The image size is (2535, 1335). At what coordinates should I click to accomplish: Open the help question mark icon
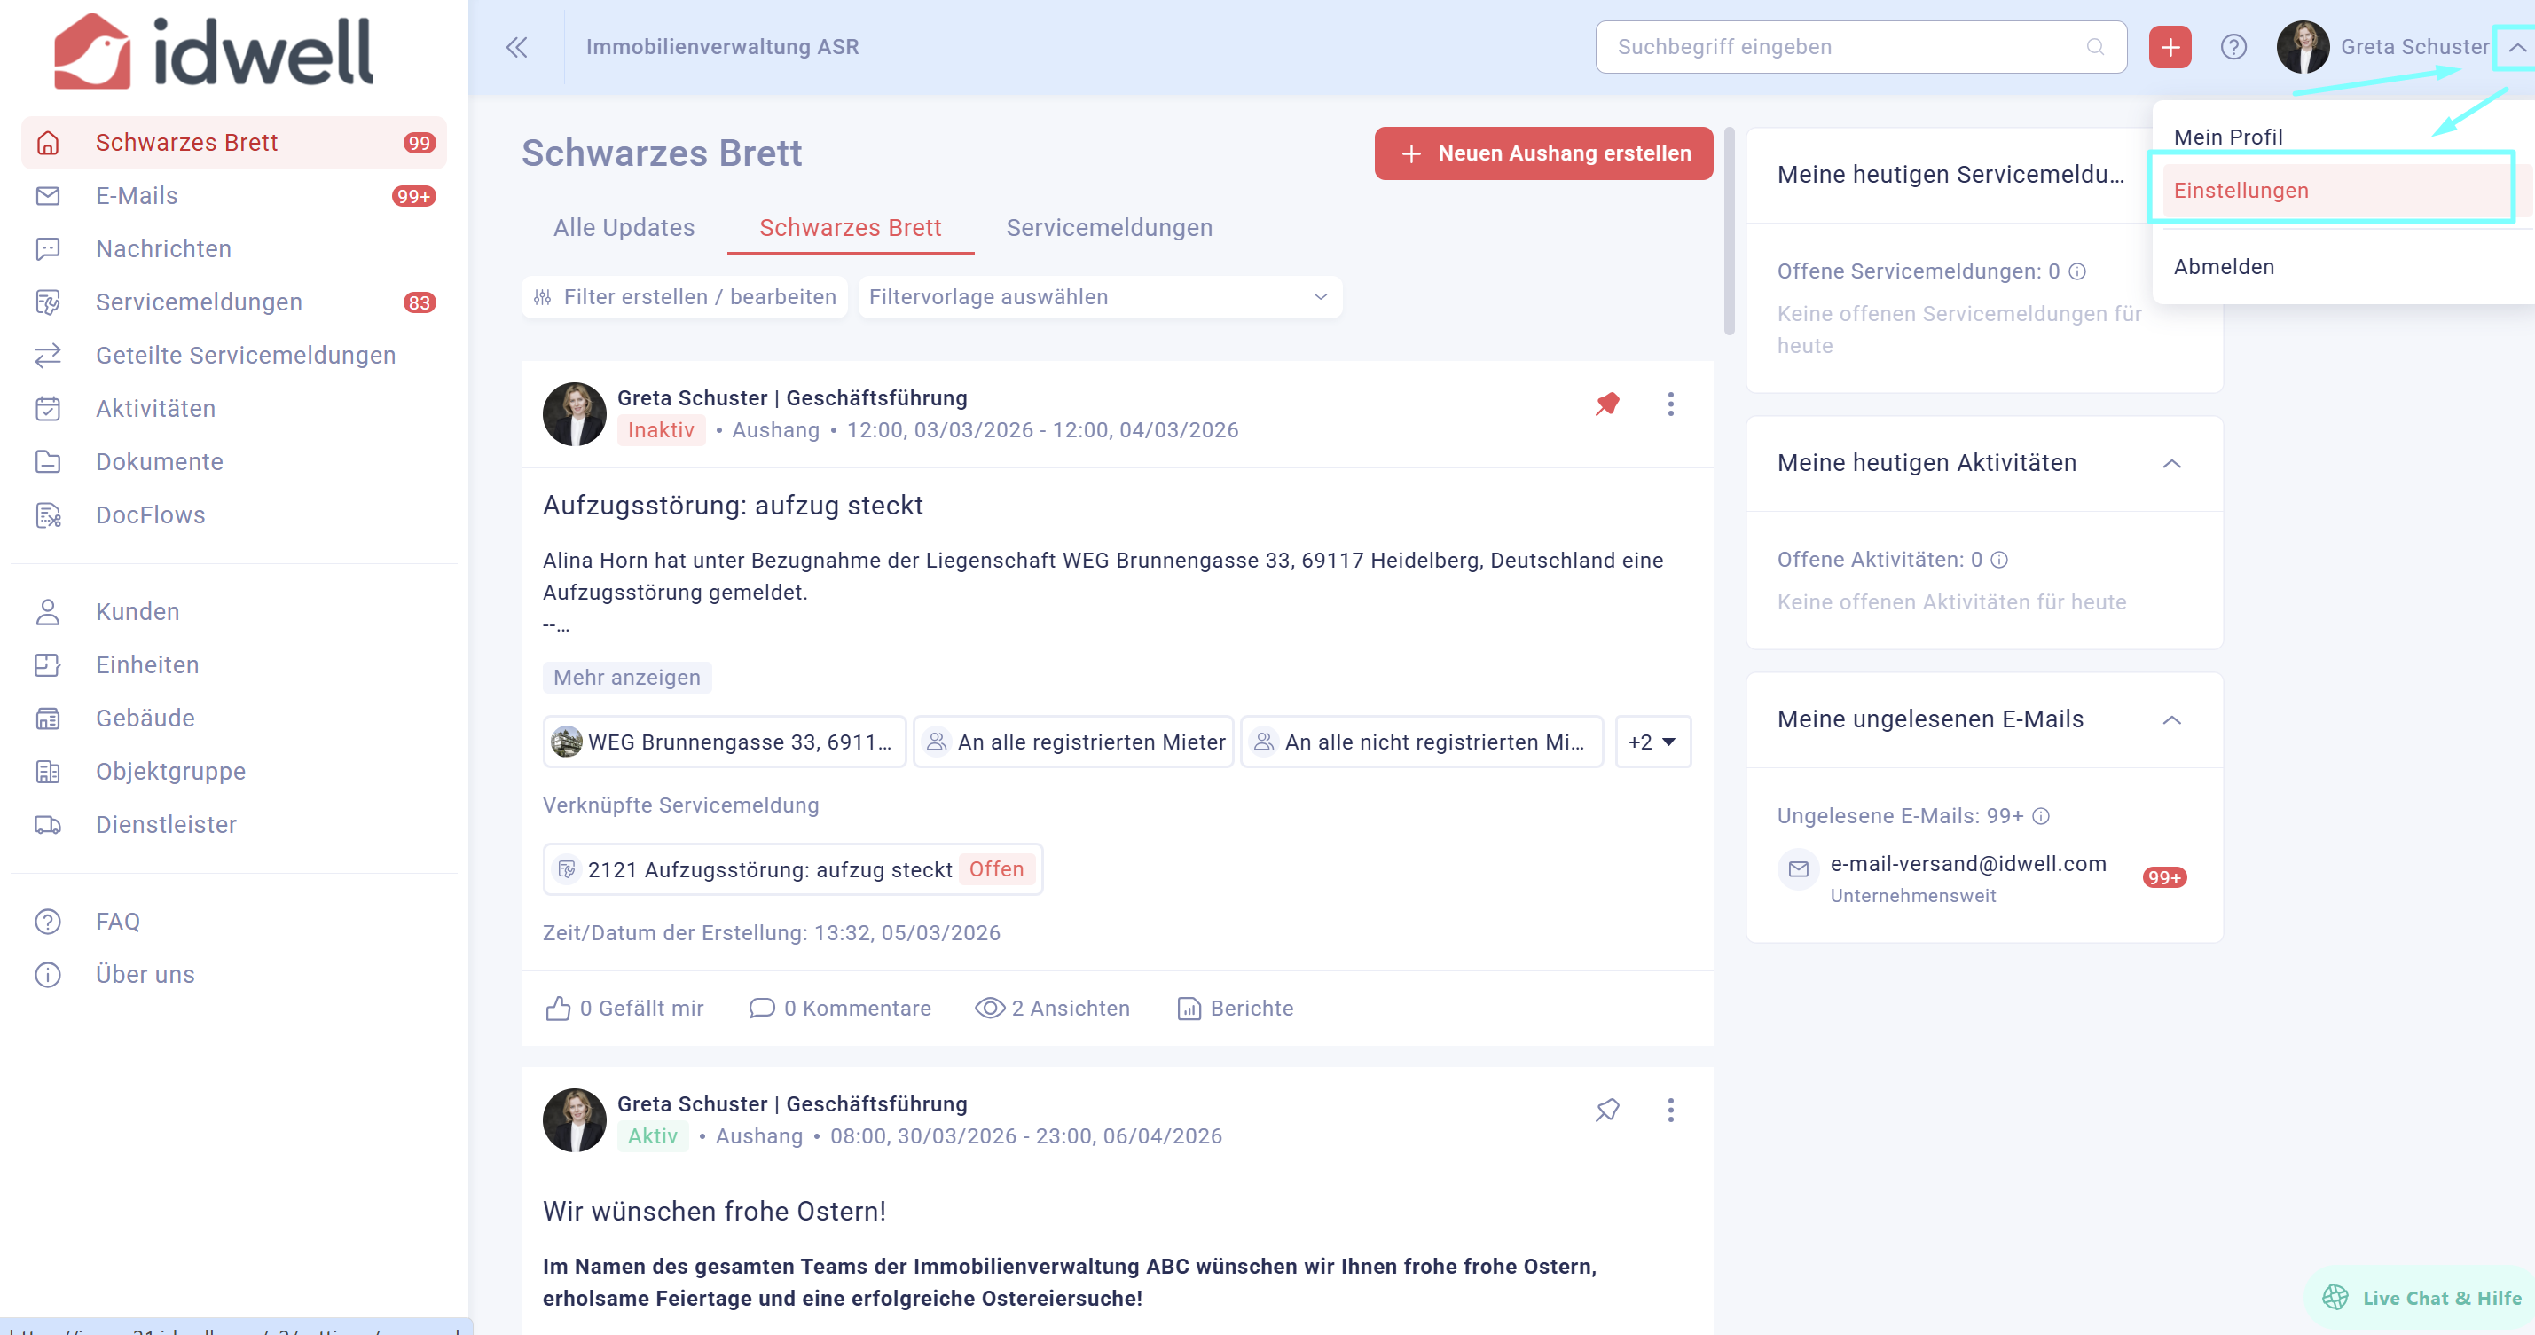coord(2233,47)
